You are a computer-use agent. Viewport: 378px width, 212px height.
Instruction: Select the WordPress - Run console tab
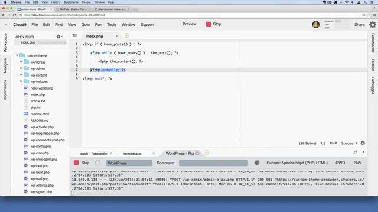pos(180,153)
